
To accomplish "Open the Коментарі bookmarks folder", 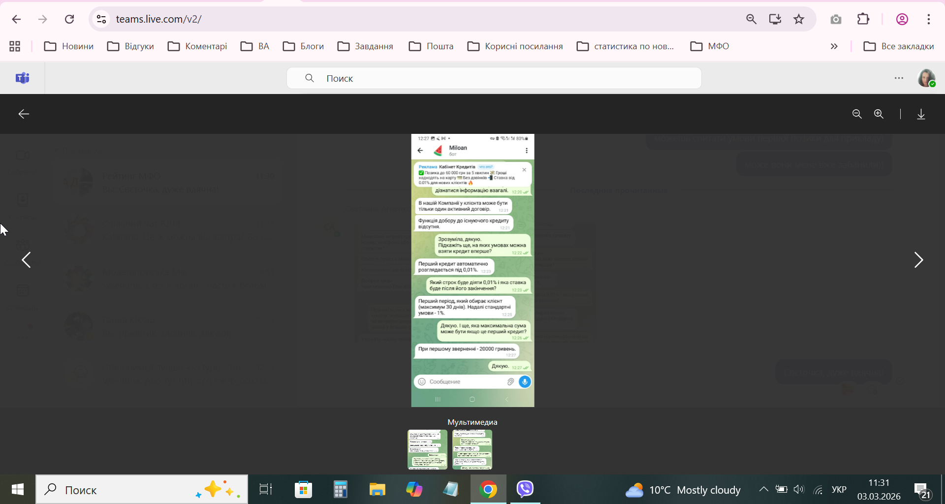I will coord(197,46).
